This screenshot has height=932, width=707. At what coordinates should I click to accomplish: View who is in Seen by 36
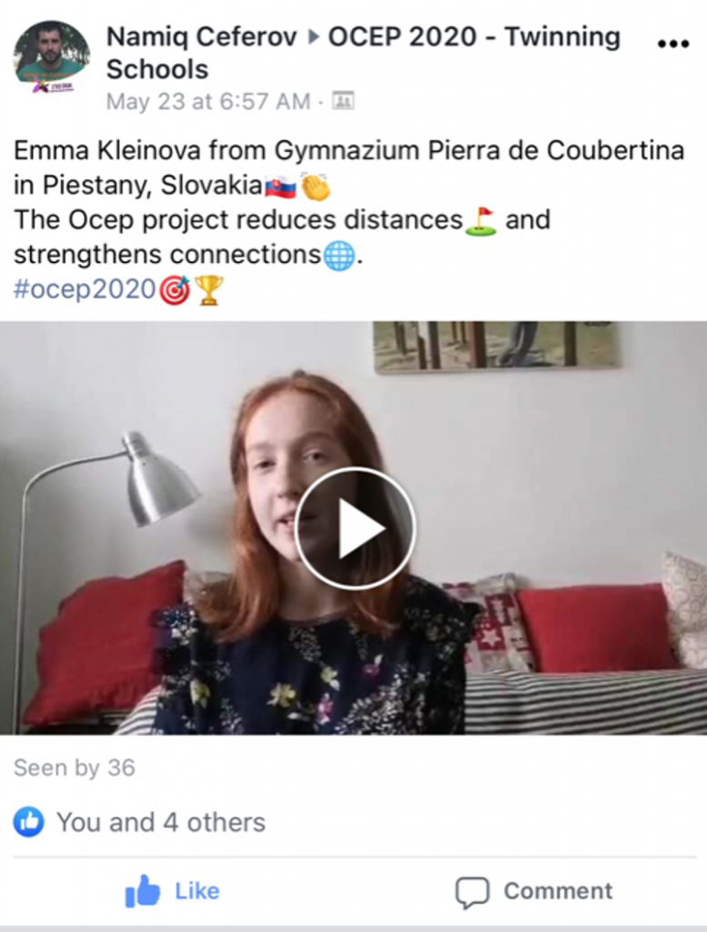tap(75, 768)
